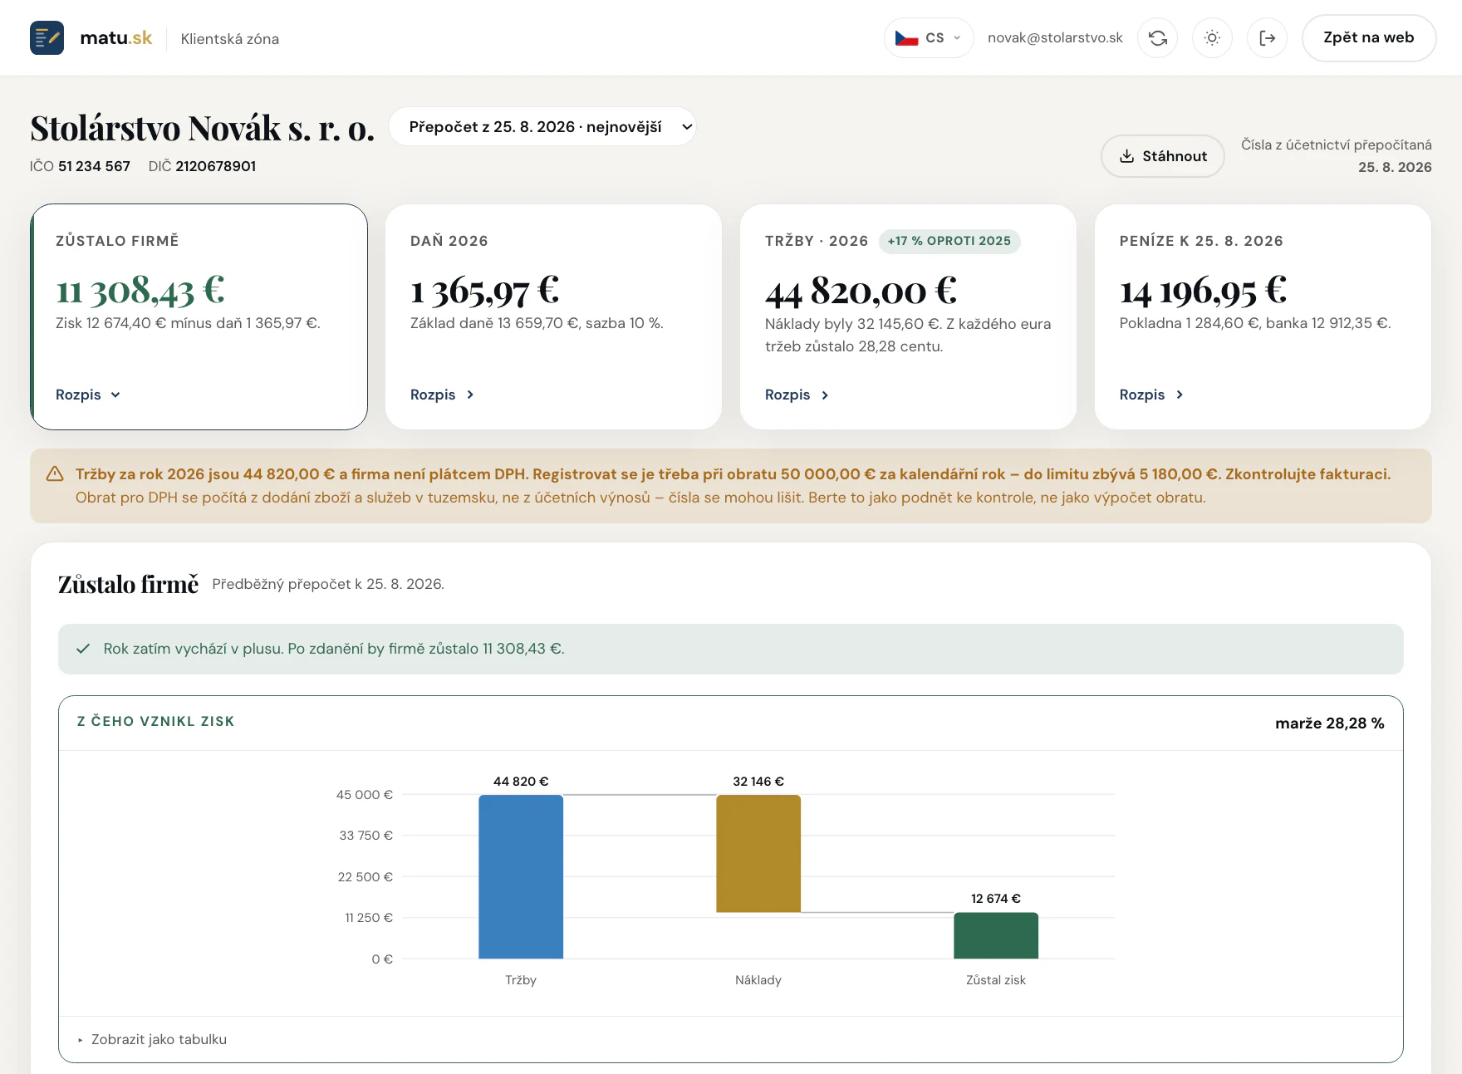Click the matu.sk logo icon
The height and width of the screenshot is (1074, 1462).
tap(47, 38)
